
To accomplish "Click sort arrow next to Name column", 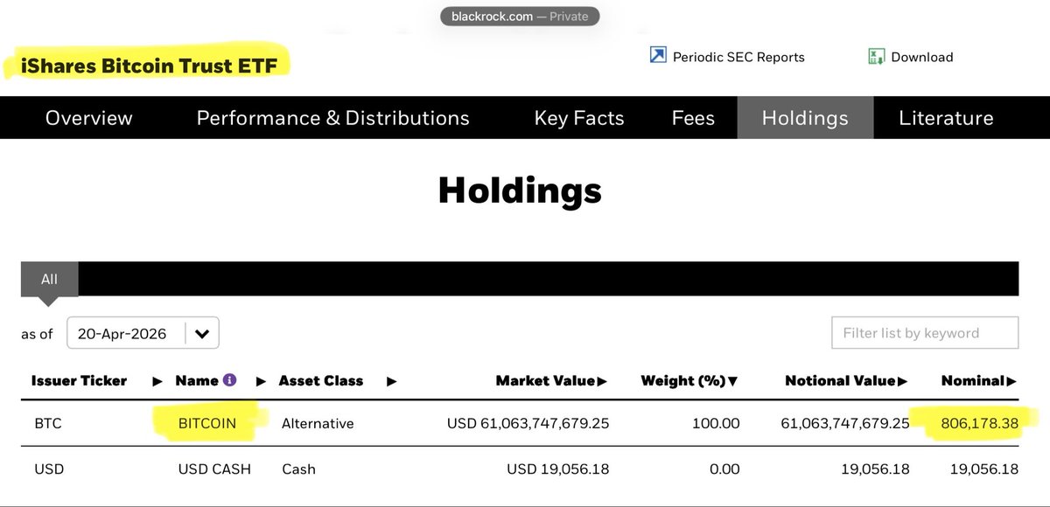I will [261, 381].
